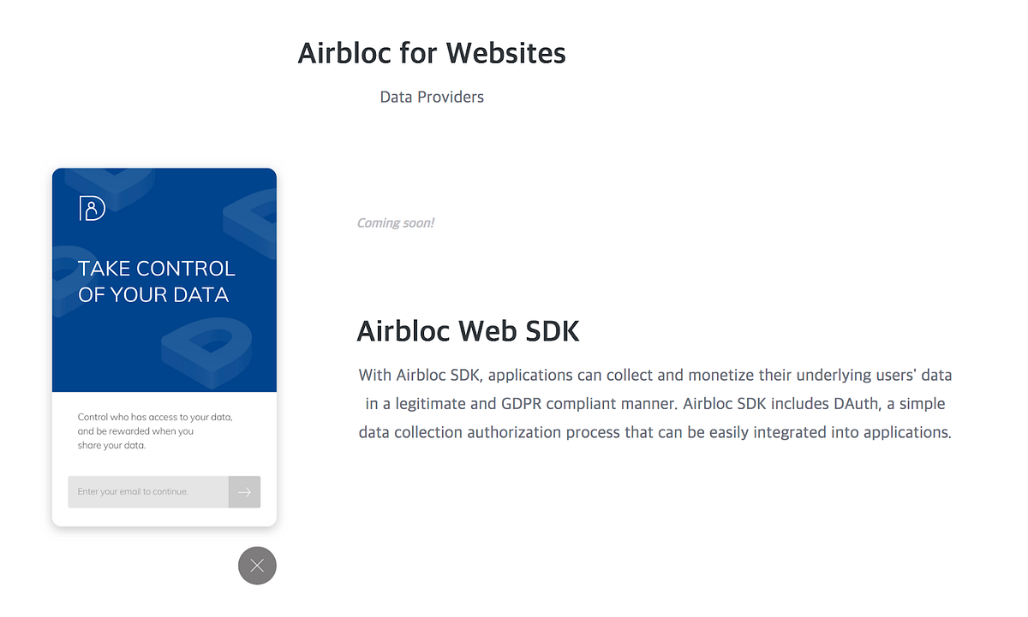Image resolution: width=1028 pixels, height=617 pixels.
Task: Click the 'data collection authorization process' paragraph line
Action: pos(654,432)
